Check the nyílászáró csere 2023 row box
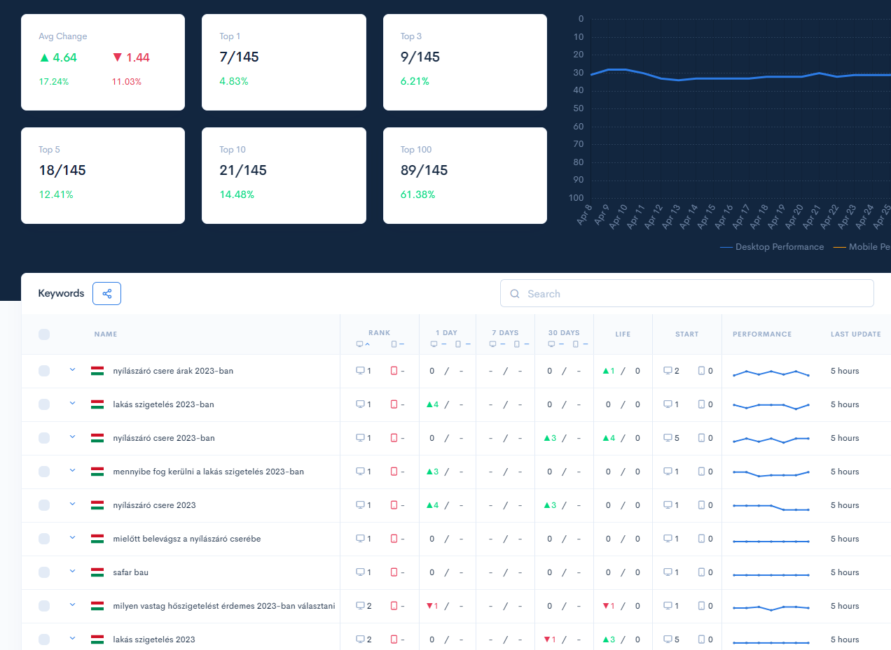 pos(44,505)
